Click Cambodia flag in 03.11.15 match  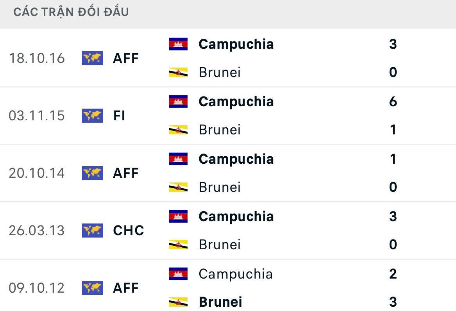tap(178, 102)
